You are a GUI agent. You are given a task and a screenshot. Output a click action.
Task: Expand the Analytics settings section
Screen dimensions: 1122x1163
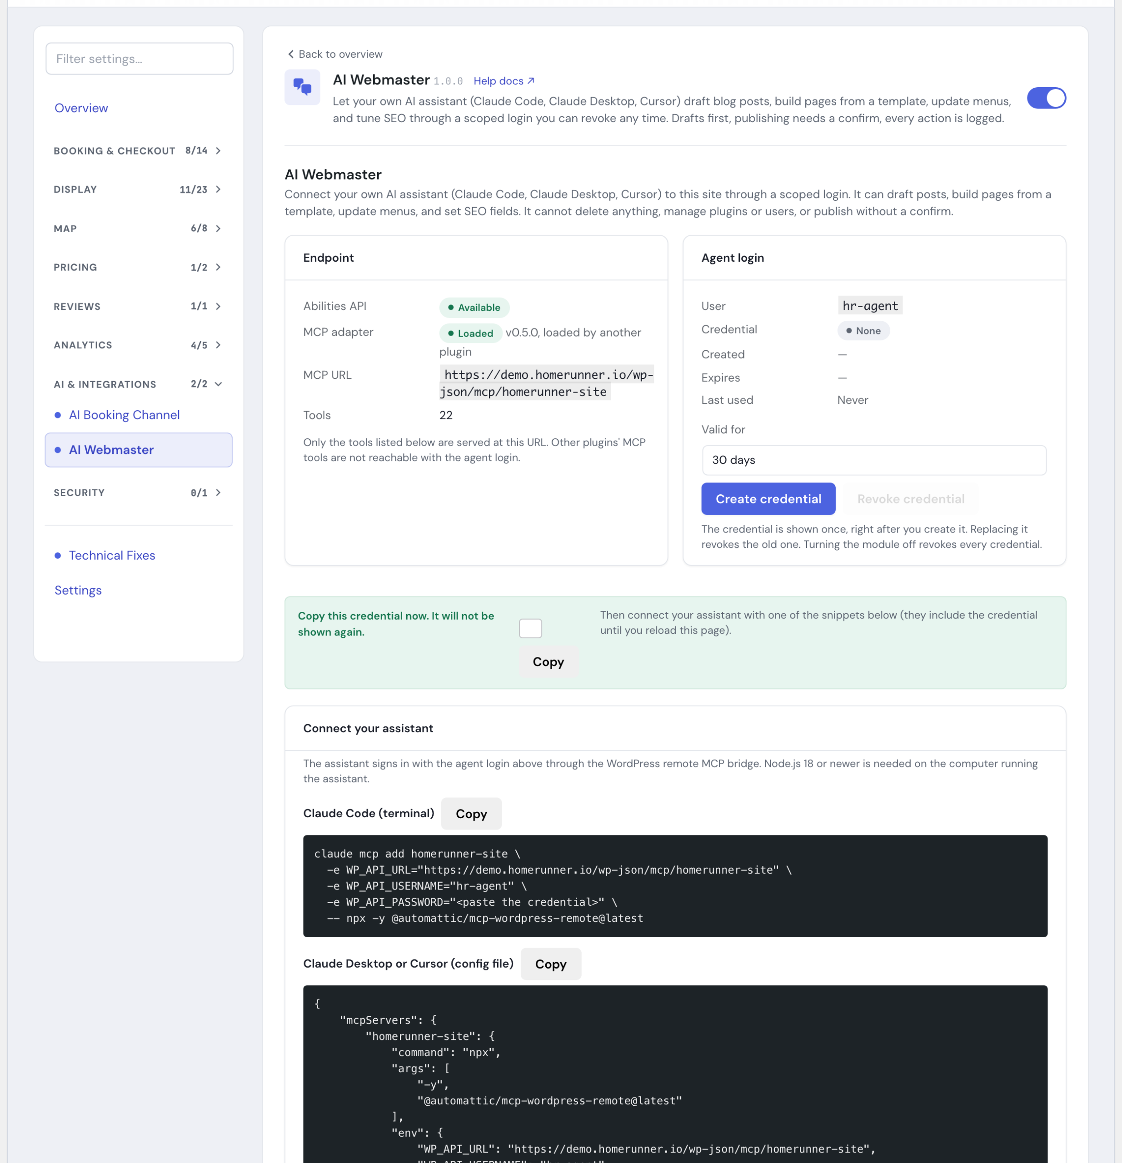point(138,345)
